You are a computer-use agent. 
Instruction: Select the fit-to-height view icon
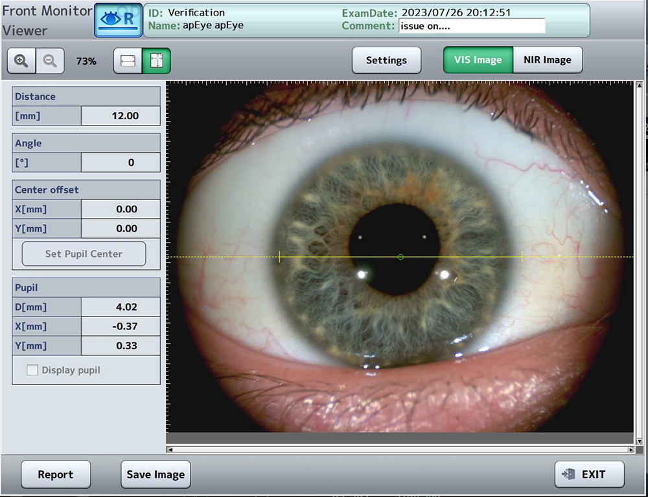click(156, 61)
